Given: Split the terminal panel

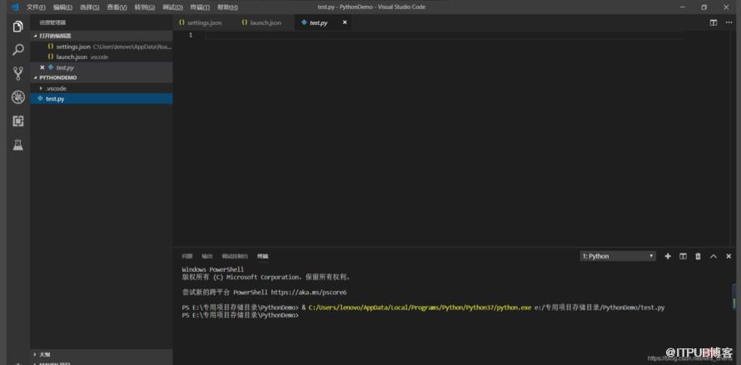Looking at the screenshot, I should tap(683, 256).
